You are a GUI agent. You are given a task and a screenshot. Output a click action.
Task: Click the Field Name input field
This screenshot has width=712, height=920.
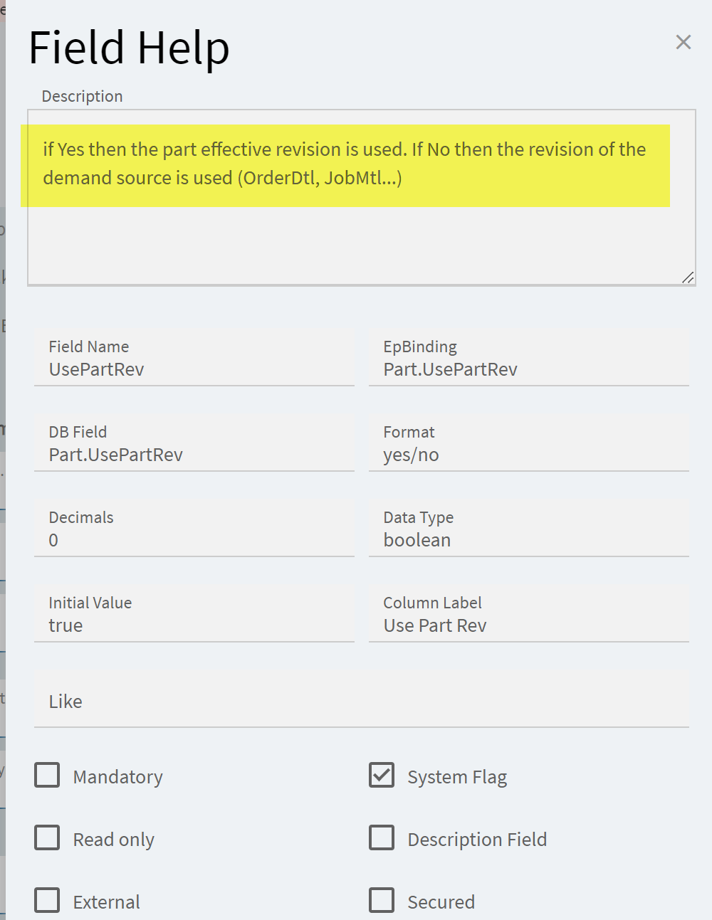194,369
